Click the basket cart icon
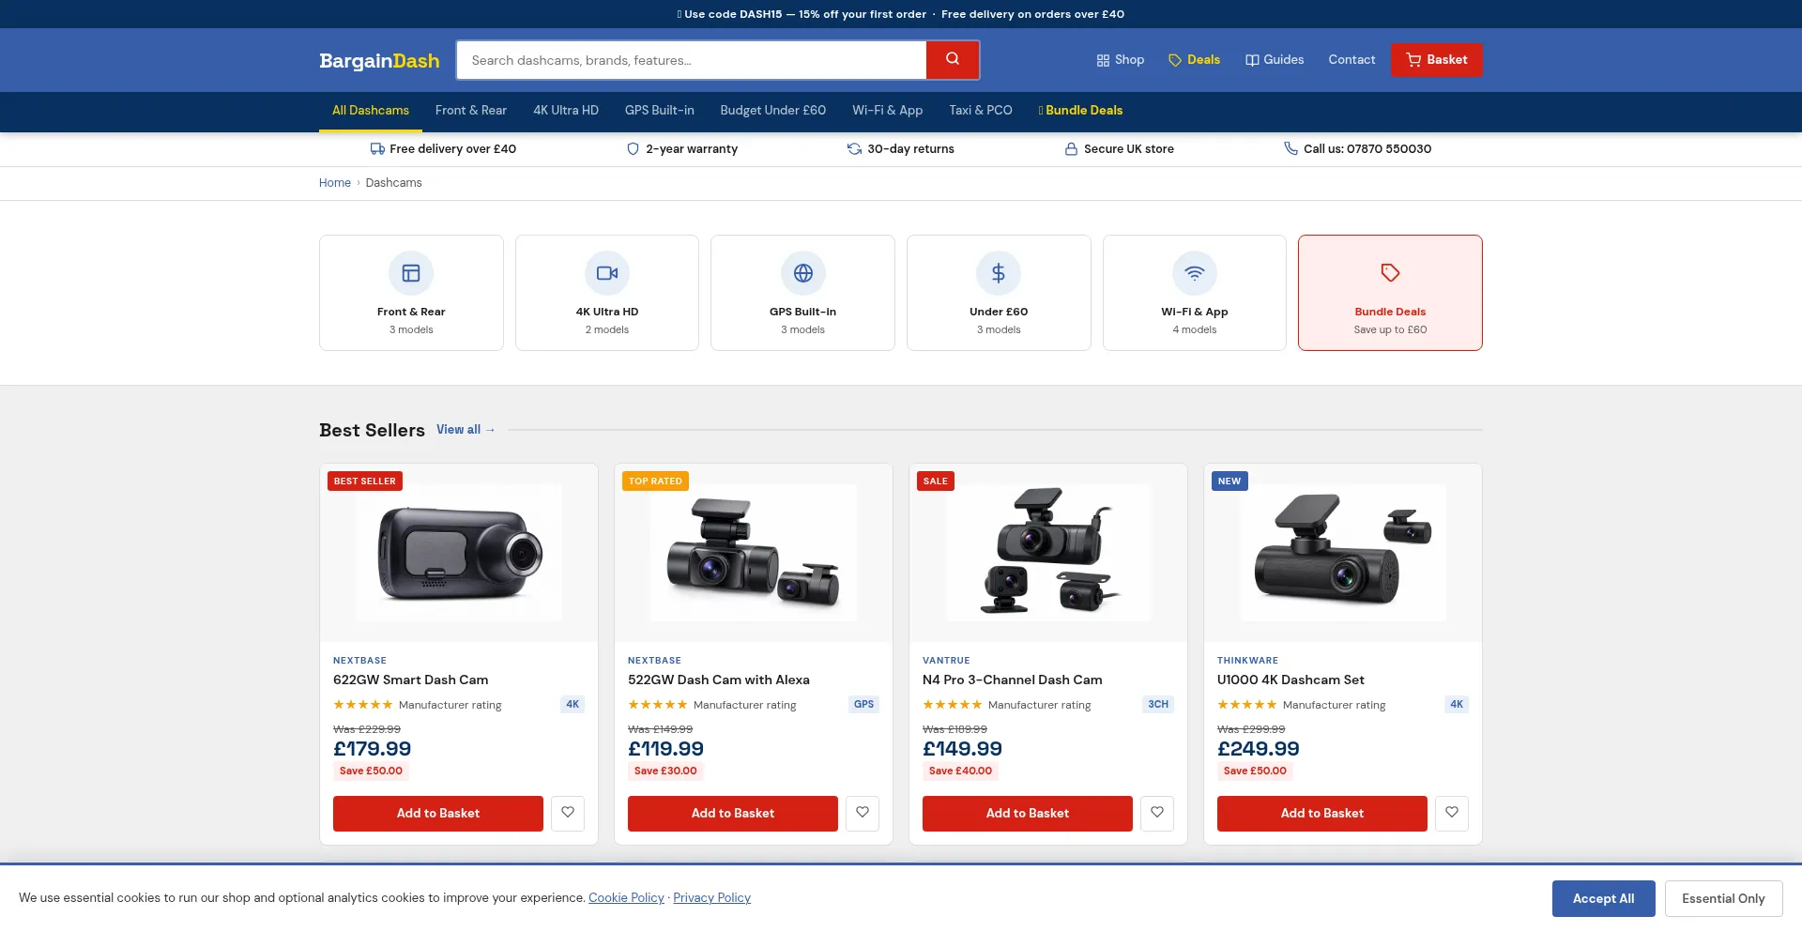Image resolution: width=1802 pixels, height=932 pixels. pyautogui.click(x=1413, y=60)
